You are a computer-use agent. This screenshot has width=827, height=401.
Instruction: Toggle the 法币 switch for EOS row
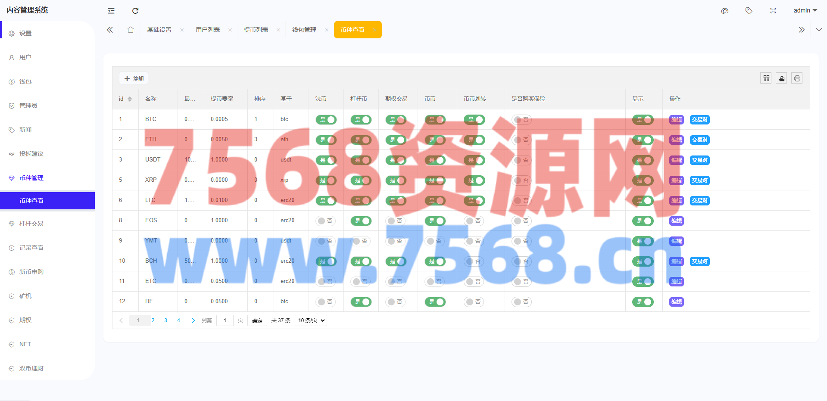pyautogui.click(x=326, y=221)
